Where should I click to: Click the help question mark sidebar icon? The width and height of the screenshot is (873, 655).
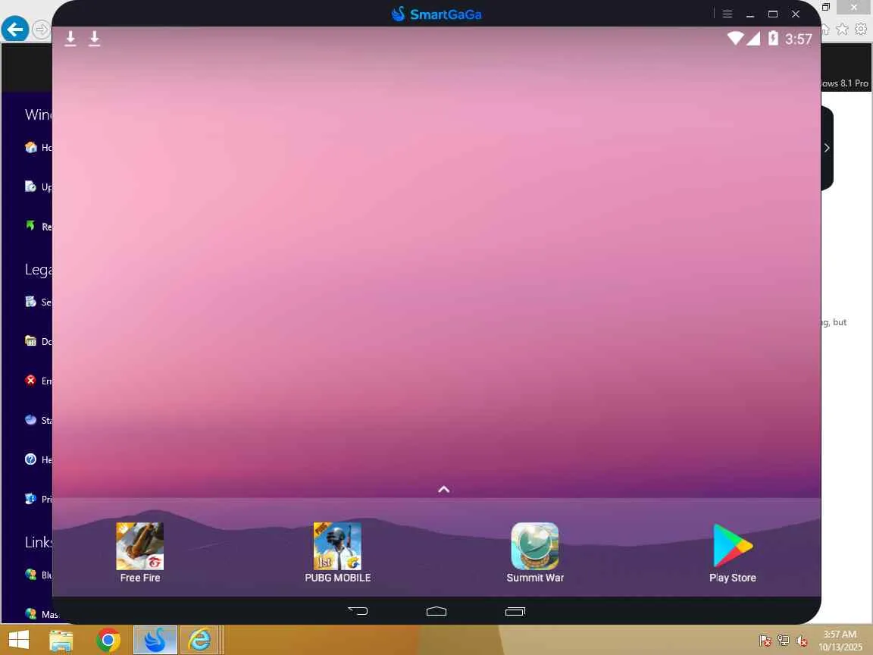[30, 459]
